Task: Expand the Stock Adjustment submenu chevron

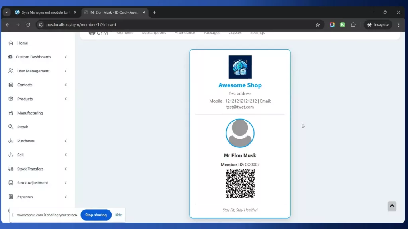Action: click(66, 183)
